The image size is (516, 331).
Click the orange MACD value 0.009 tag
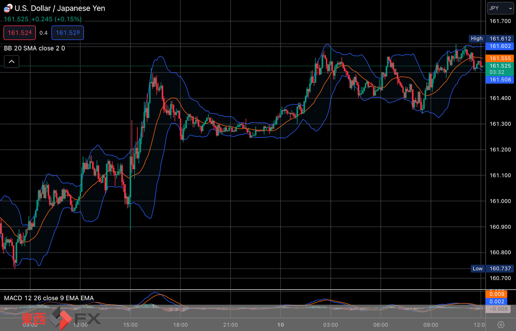496,294
